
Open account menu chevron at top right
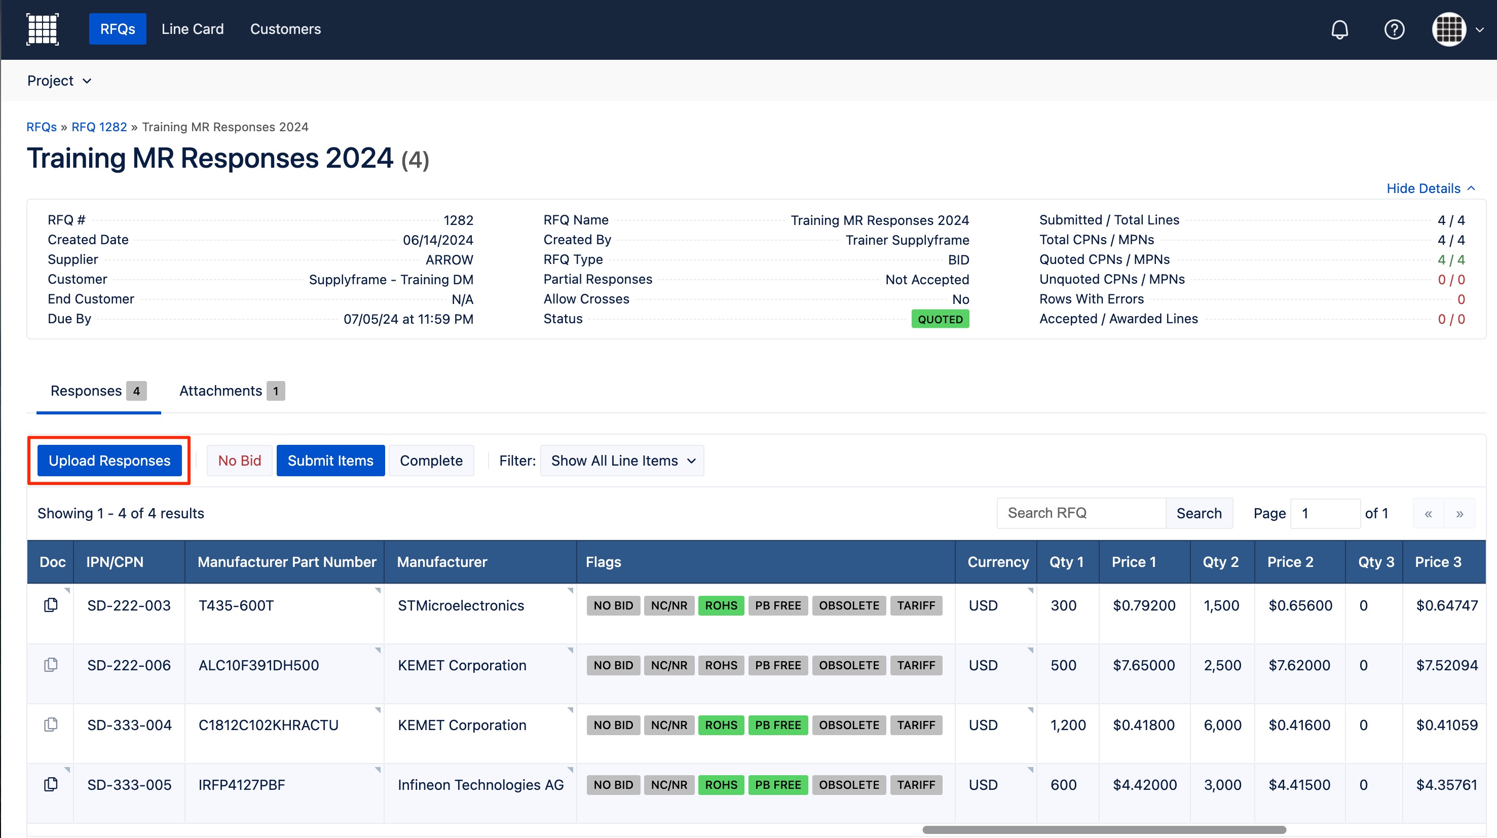(x=1480, y=29)
